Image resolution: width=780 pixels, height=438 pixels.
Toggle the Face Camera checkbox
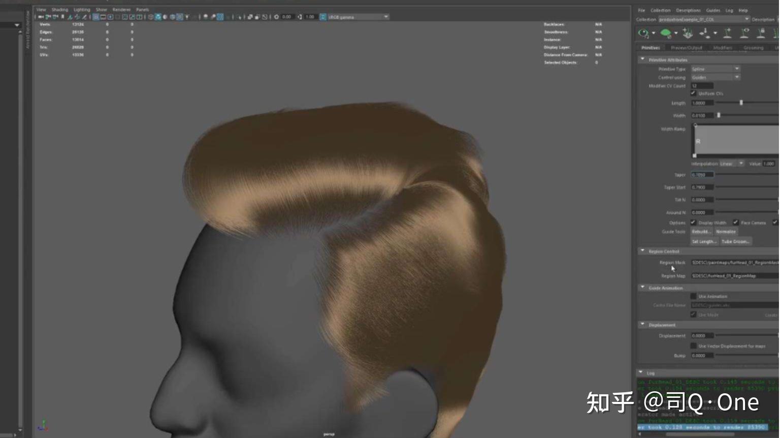(x=735, y=222)
